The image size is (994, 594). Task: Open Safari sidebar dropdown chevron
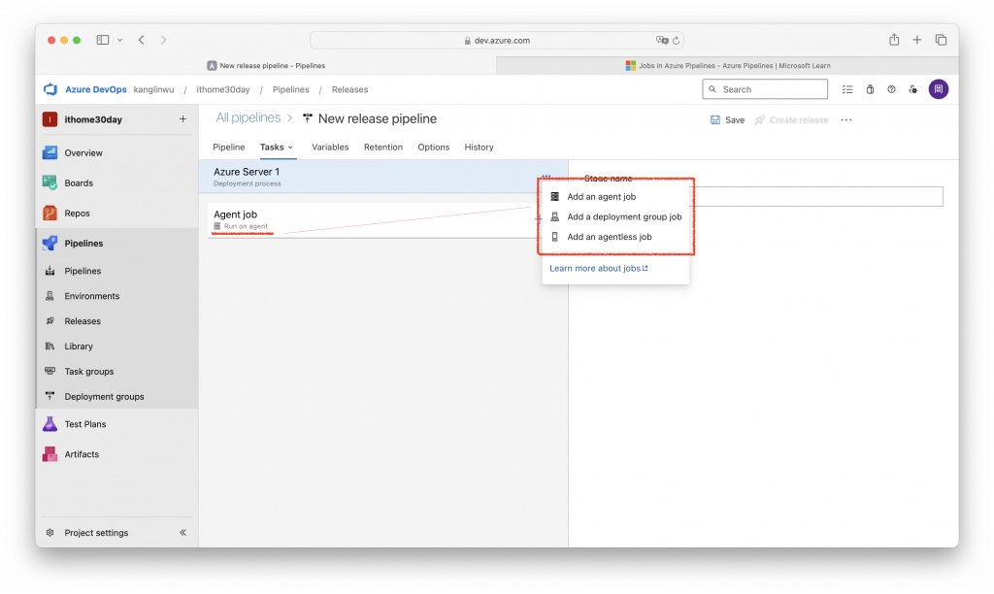click(x=119, y=40)
